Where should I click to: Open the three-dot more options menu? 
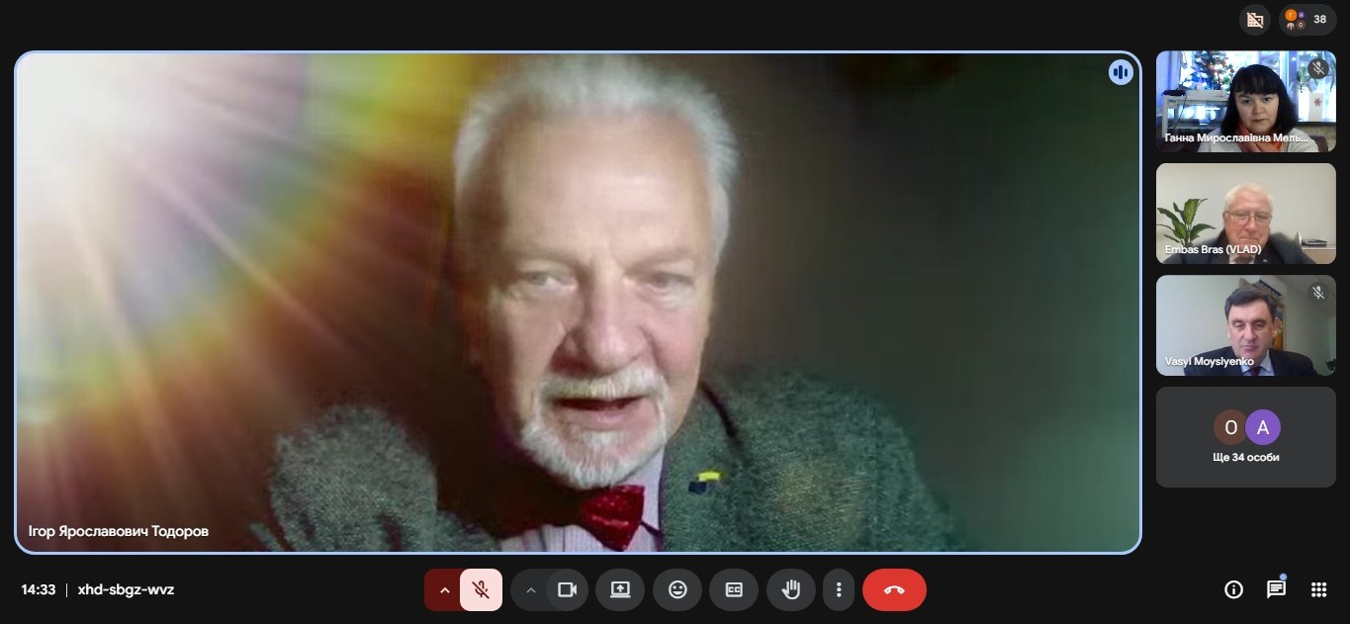[x=839, y=589]
